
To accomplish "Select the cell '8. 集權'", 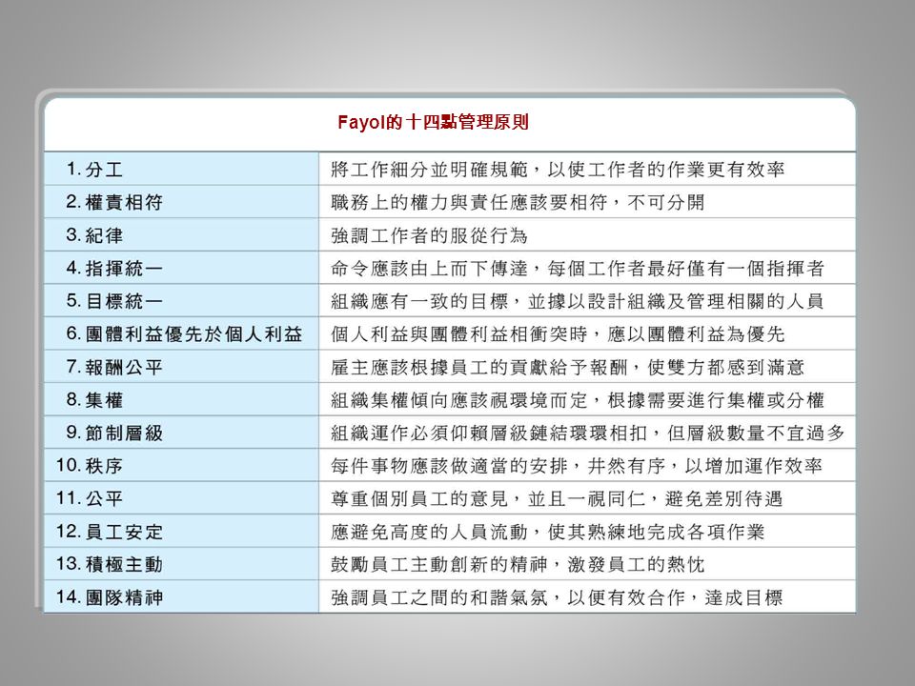I will point(181,399).
